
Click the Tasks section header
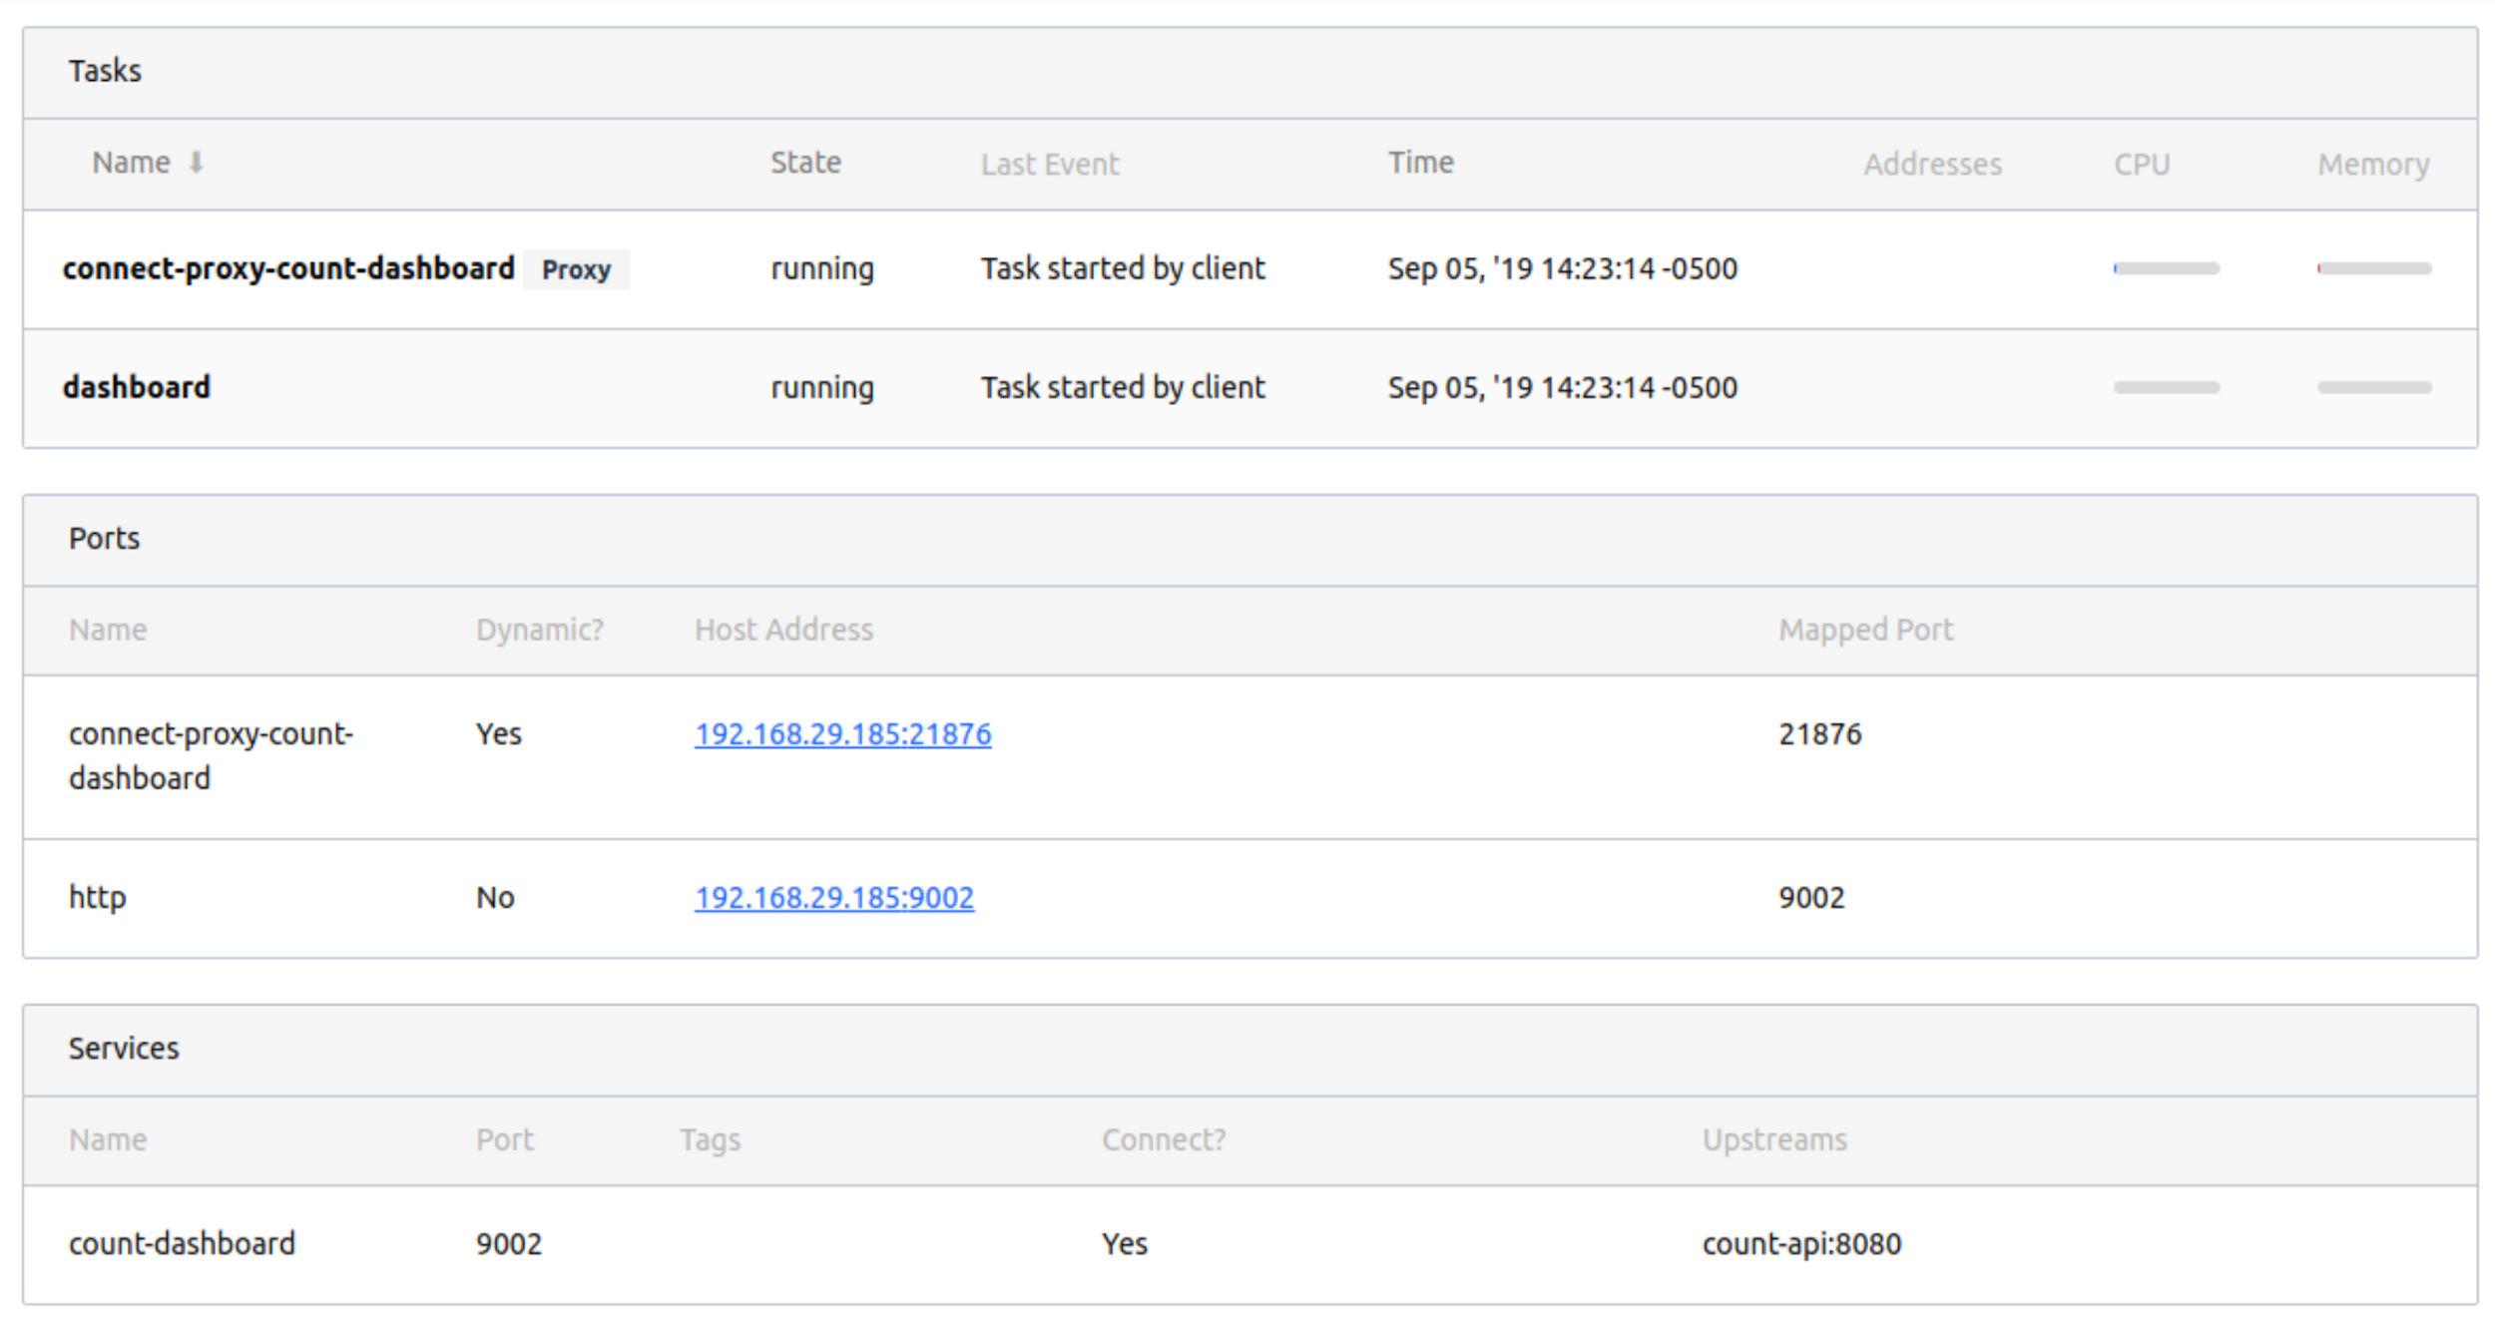click(105, 72)
